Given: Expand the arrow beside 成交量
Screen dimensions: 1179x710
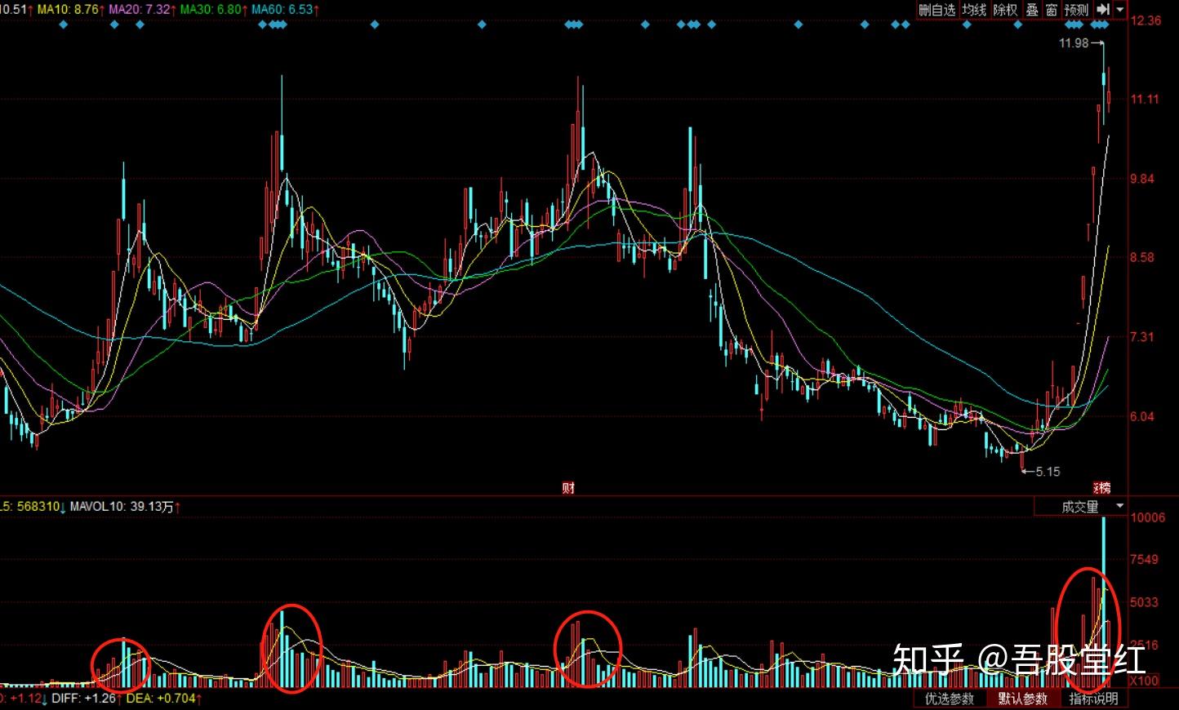Looking at the screenshot, I should tap(1119, 507).
